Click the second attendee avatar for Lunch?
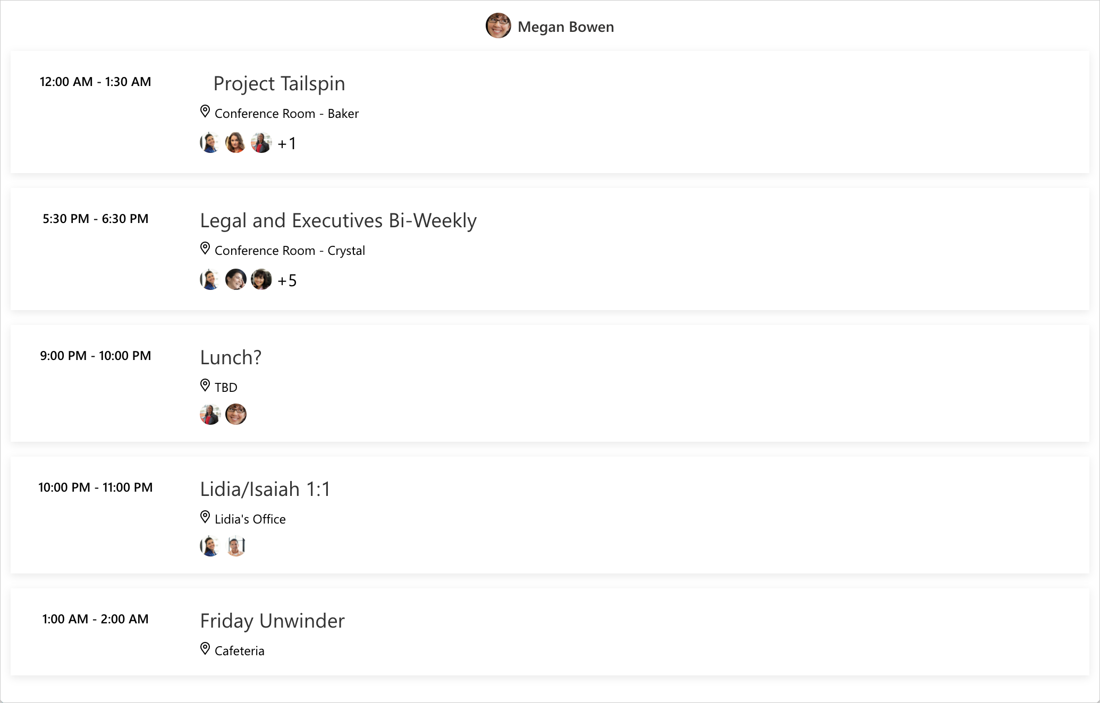Image resolution: width=1100 pixels, height=703 pixels. point(236,414)
